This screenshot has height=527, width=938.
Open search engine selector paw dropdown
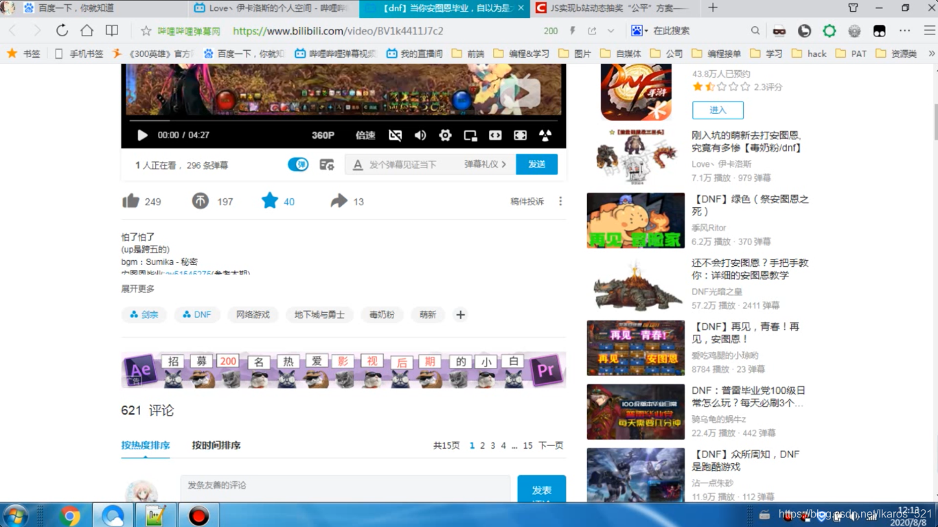(x=639, y=31)
